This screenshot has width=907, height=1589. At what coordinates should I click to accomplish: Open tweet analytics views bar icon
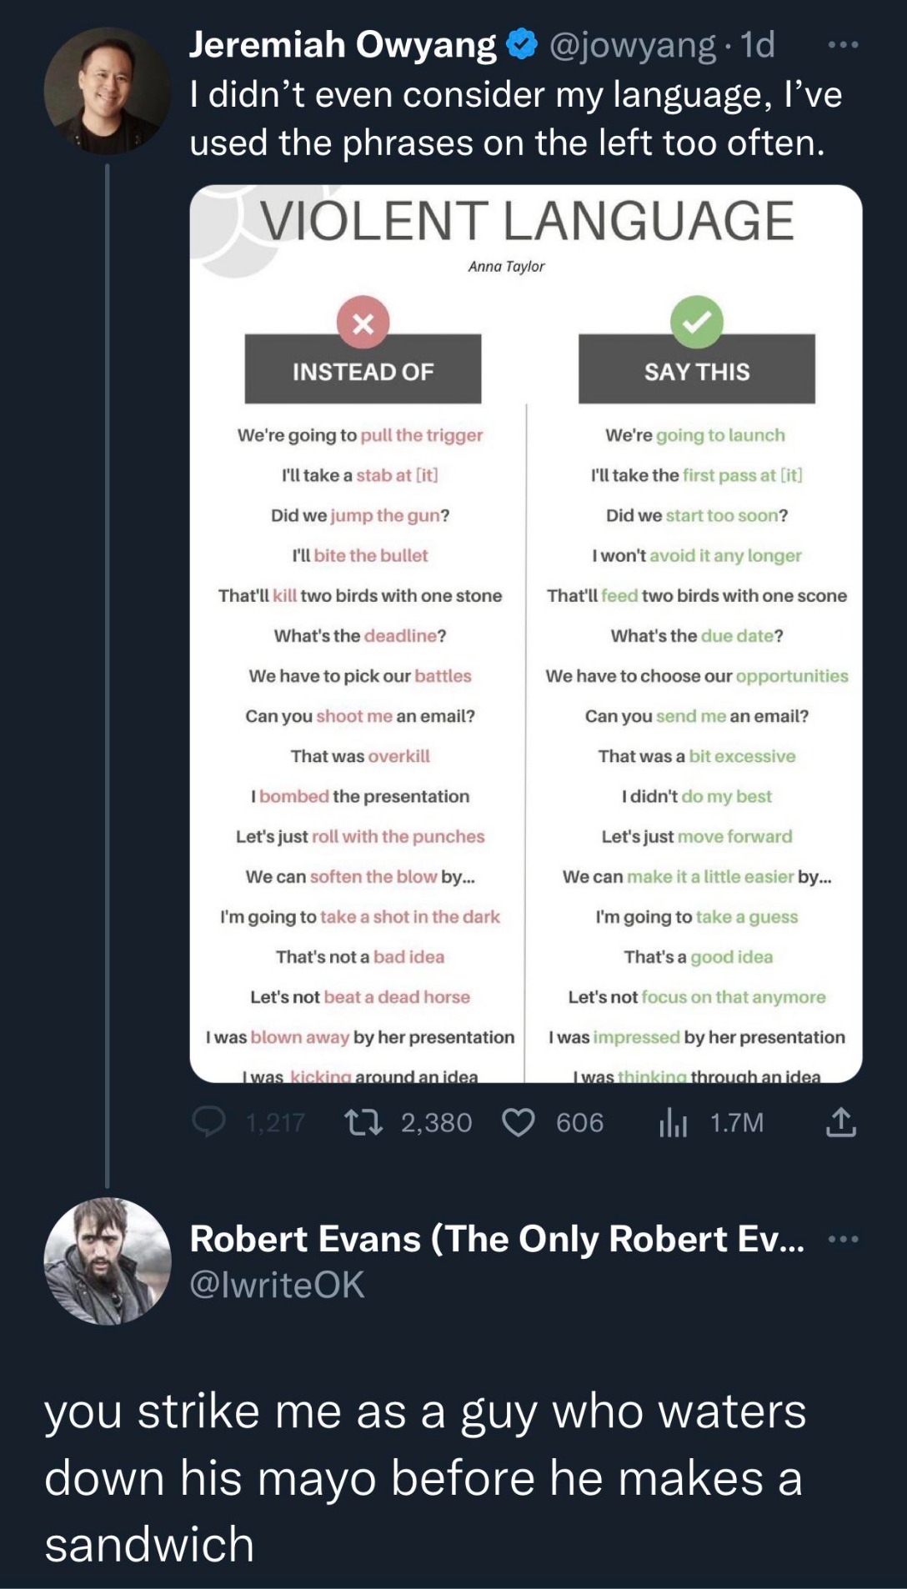[x=673, y=1122]
